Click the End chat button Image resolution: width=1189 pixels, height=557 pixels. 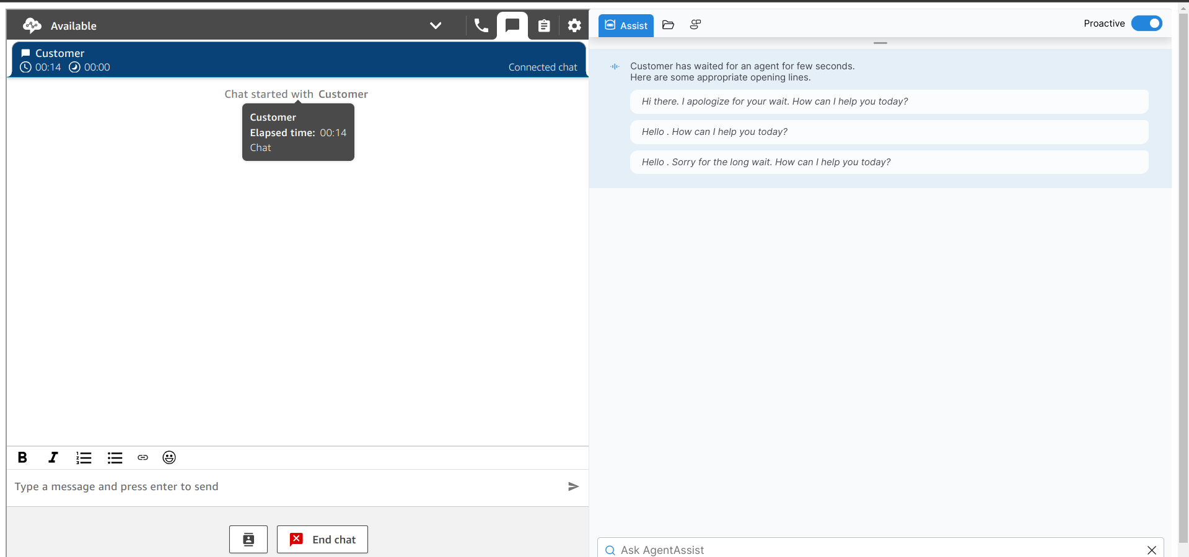click(322, 539)
